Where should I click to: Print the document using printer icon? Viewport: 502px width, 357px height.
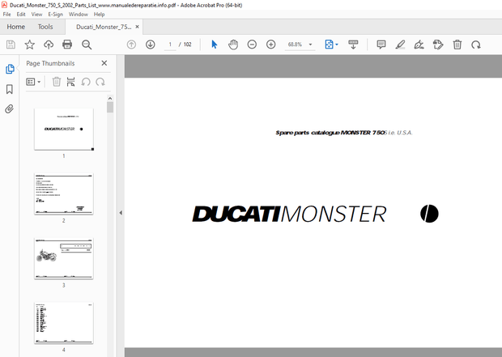[68, 45]
